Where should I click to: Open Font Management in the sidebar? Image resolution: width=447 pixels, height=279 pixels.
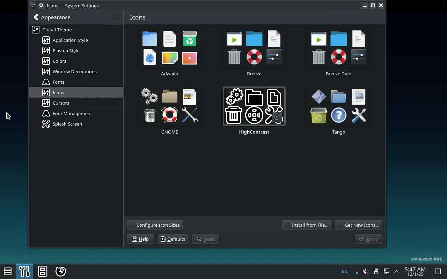[x=76, y=113]
